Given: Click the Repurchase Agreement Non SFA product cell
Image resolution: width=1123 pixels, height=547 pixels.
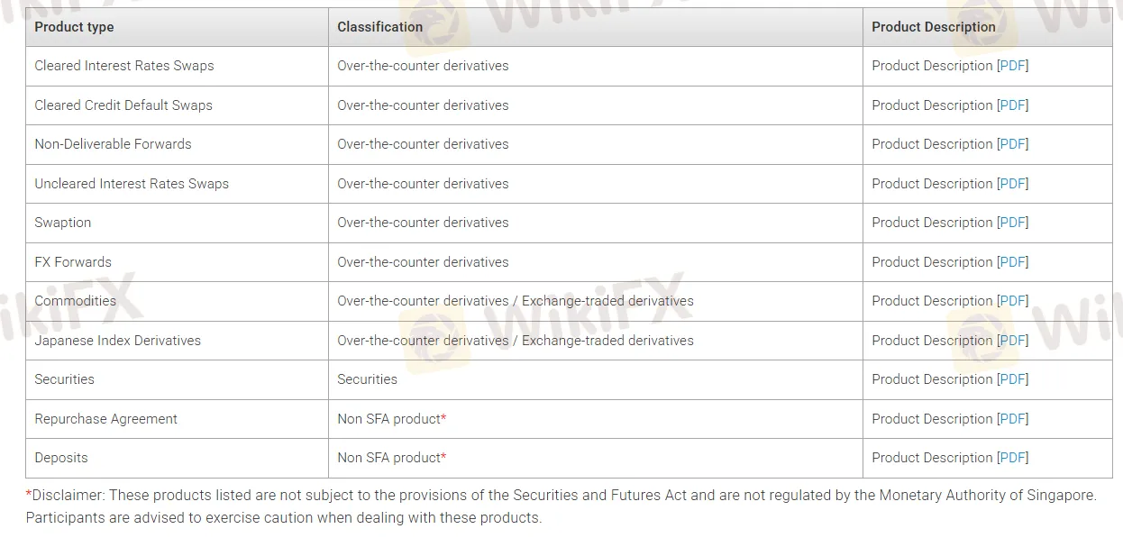Looking at the screenshot, I should (x=596, y=419).
